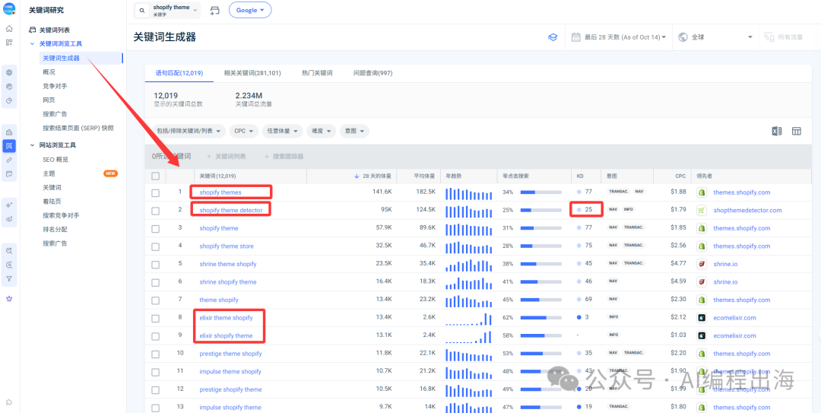Open the shopthemedetector.com leader link
Image resolution: width=821 pixels, height=413 pixels.
pyautogui.click(x=747, y=210)
